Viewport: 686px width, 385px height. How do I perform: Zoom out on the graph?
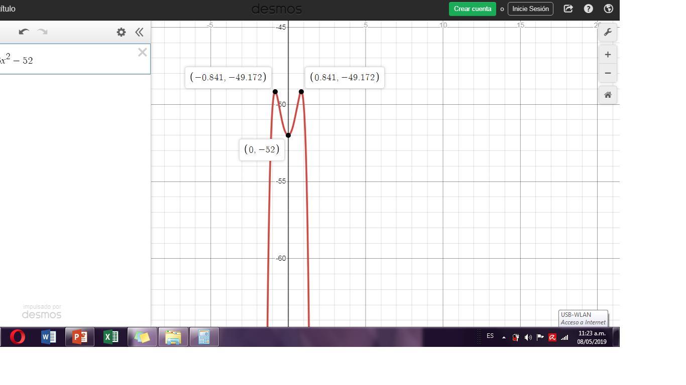pos(608,73)
